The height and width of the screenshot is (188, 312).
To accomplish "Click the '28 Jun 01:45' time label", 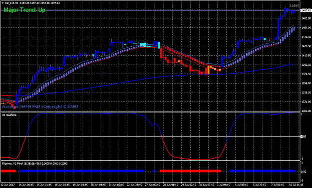I will pyautogui.click(x=170, y=185).
